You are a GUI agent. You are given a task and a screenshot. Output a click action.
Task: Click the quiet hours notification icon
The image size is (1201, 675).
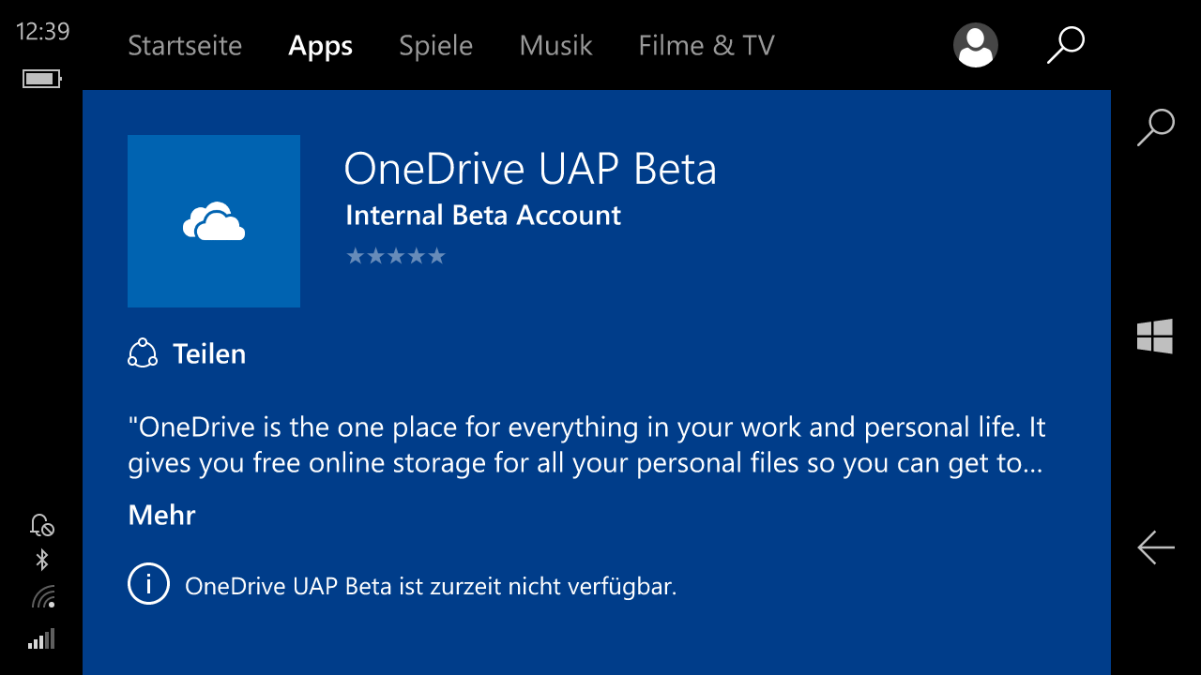point(42,525)
